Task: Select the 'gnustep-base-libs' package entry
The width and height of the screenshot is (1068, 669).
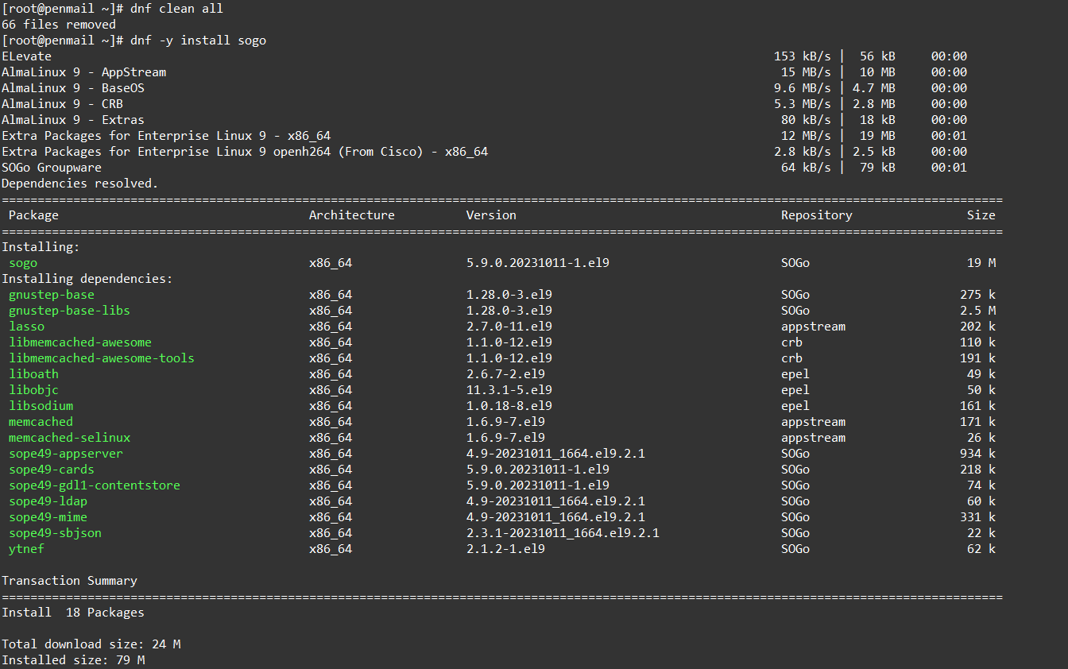Action: coord(69,311)
